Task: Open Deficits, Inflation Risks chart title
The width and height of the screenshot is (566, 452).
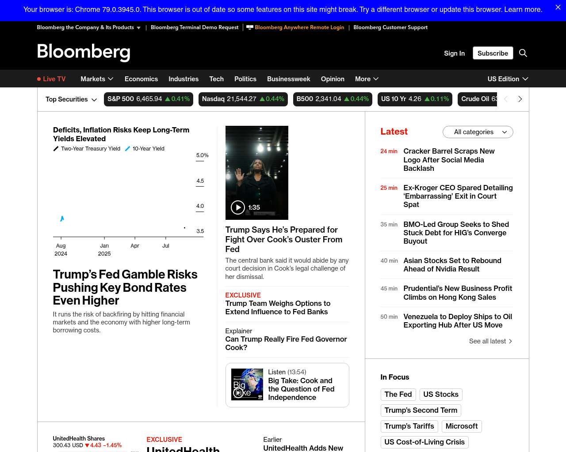Action: click(x=121, y=134)
